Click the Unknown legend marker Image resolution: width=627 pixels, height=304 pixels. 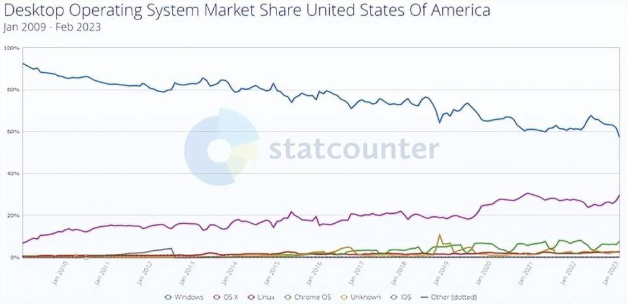pos(345,297)
